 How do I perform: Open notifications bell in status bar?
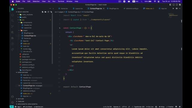(x=180, y=107)
